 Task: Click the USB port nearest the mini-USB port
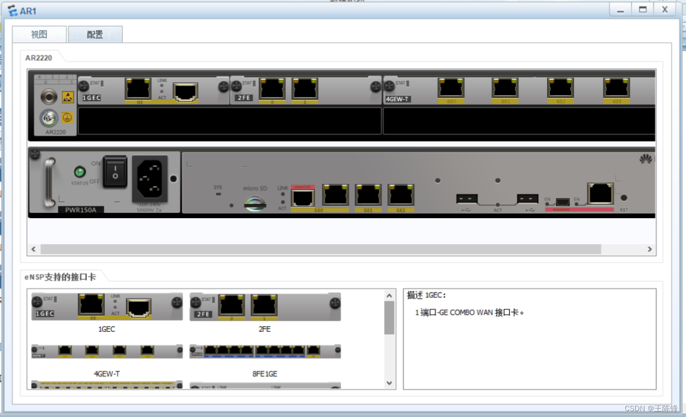click(x=527, y=199)
